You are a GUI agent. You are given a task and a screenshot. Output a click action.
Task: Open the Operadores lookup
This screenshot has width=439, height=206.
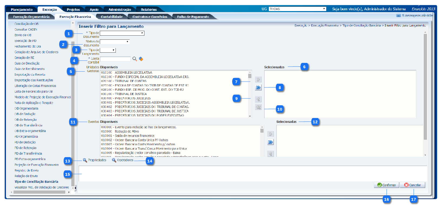[x=123, y=160]
